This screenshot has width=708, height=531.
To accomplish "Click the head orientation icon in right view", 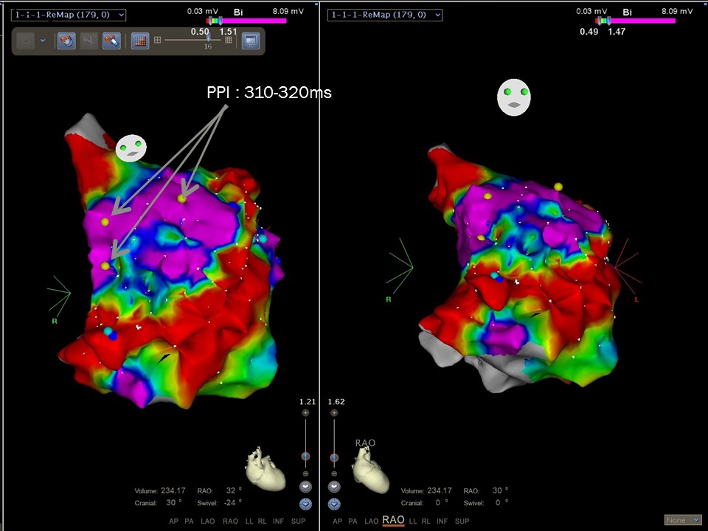I will pos(514,97).
